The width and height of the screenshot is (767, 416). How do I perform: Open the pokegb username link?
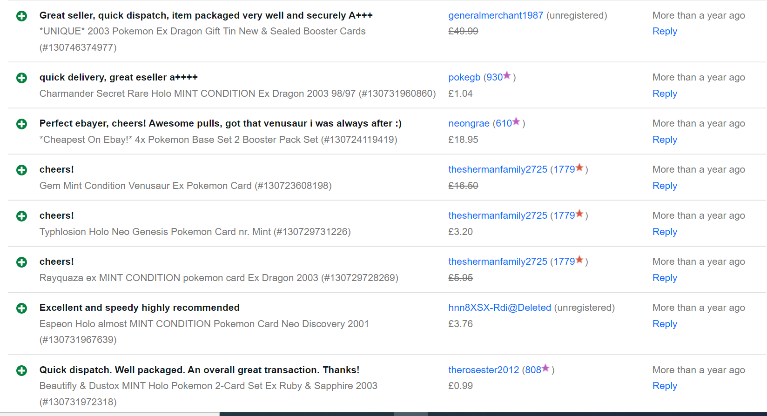464,77
